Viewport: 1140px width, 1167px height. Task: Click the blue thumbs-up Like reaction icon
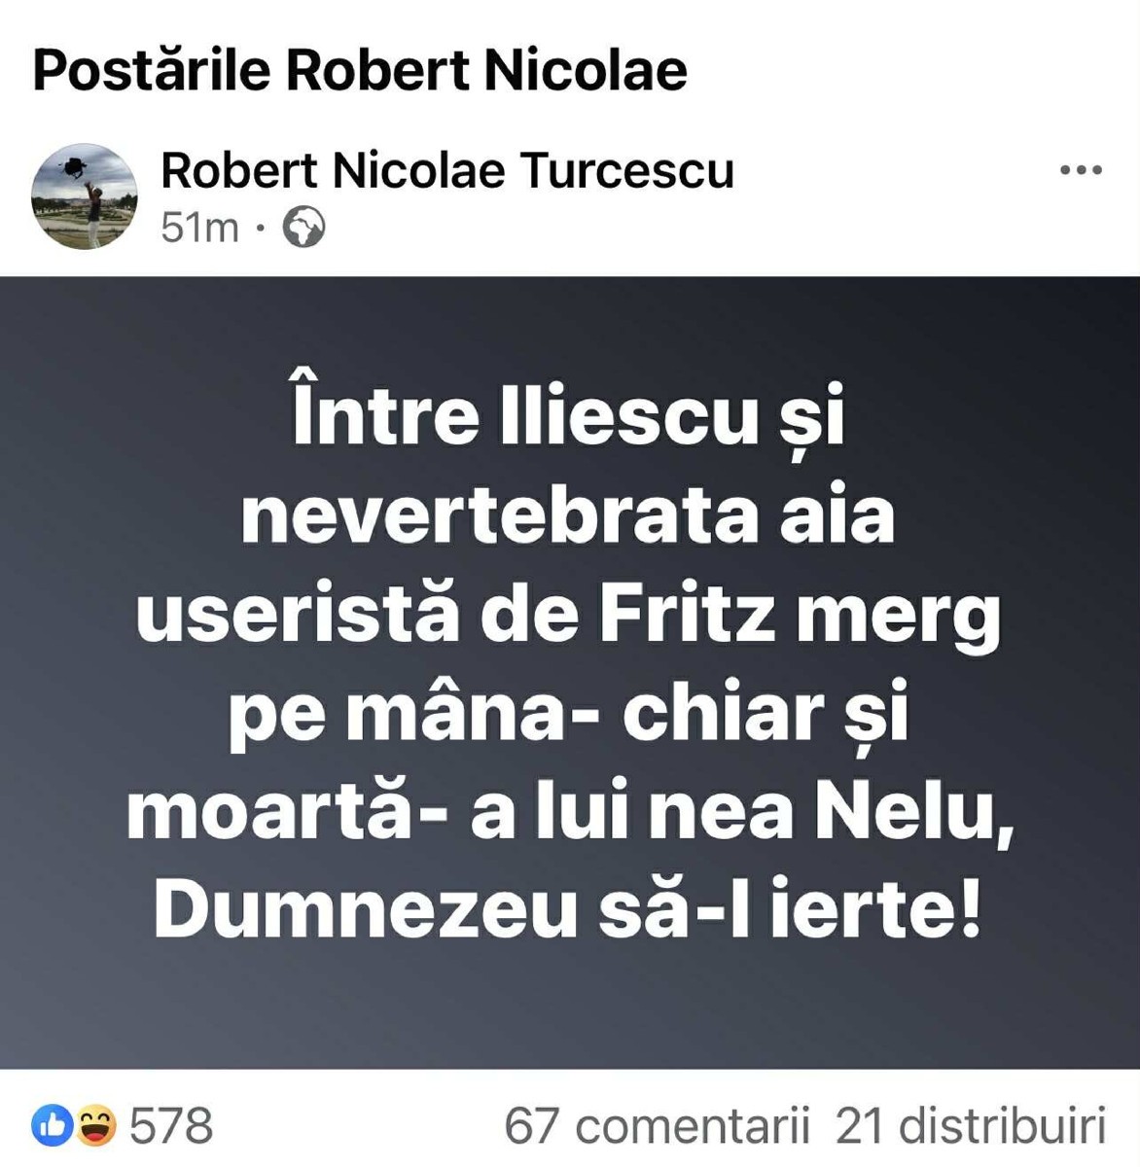pyautogui.click(x=52, y=1126)
